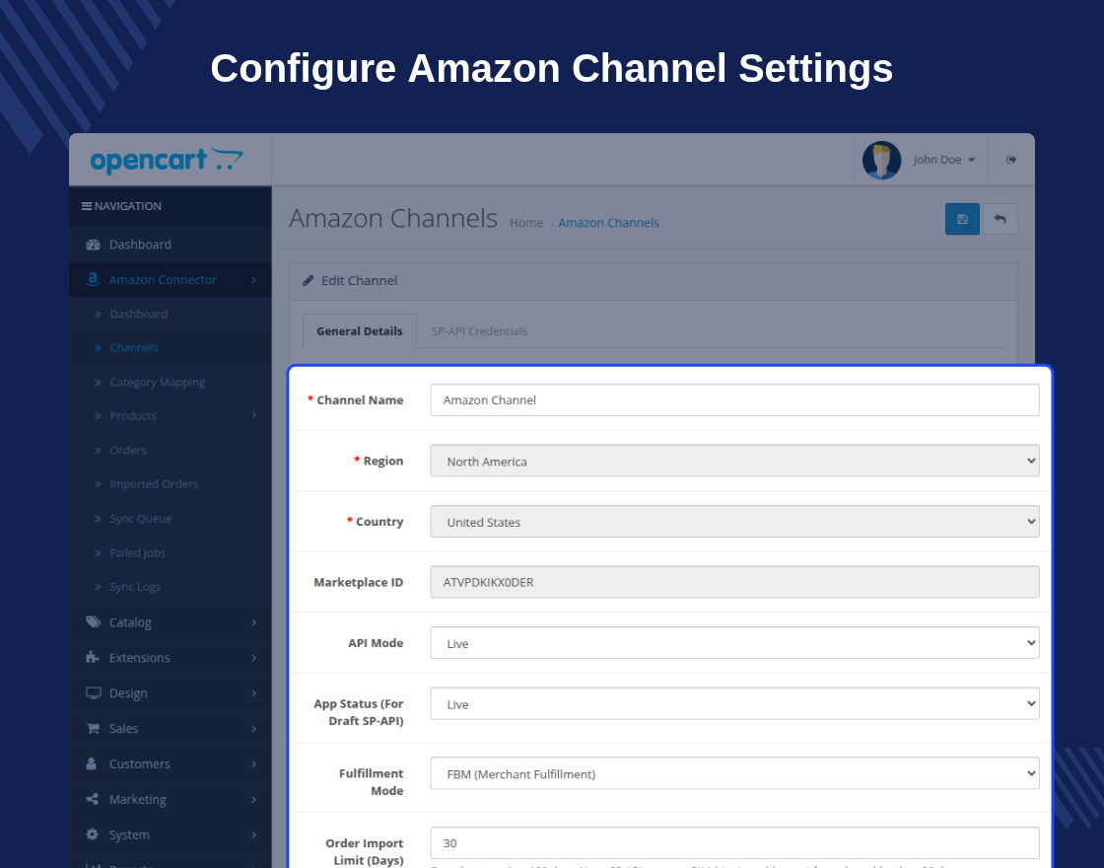Click the Fulfillment Mode label
Image resolution: width=1104 pixels, height=868 pixels.
pyautogui.click(x=371, y=782)
